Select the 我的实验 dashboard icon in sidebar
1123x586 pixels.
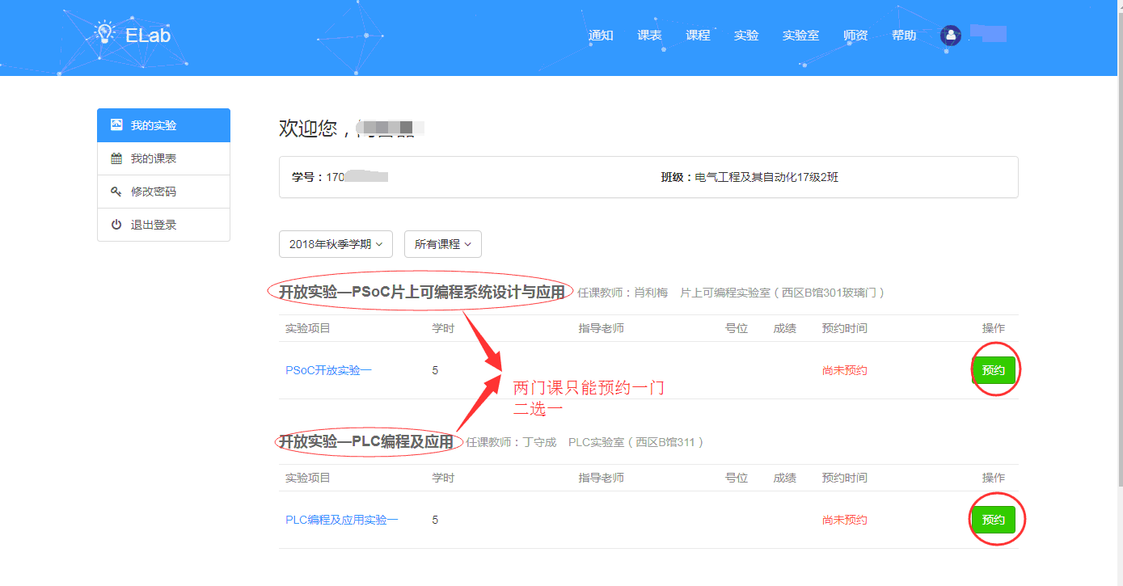116,124
